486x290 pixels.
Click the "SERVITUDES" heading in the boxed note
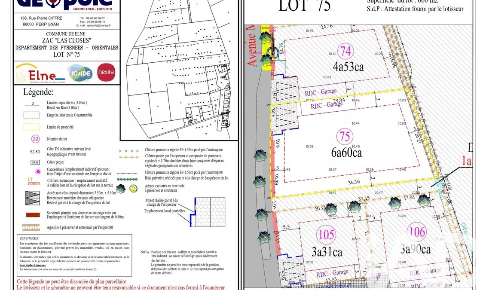29,238
